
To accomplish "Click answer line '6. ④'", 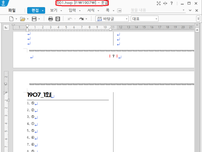I will (x=31, y=137).
